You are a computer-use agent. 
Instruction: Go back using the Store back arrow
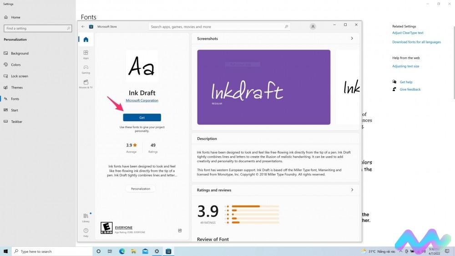83,26
